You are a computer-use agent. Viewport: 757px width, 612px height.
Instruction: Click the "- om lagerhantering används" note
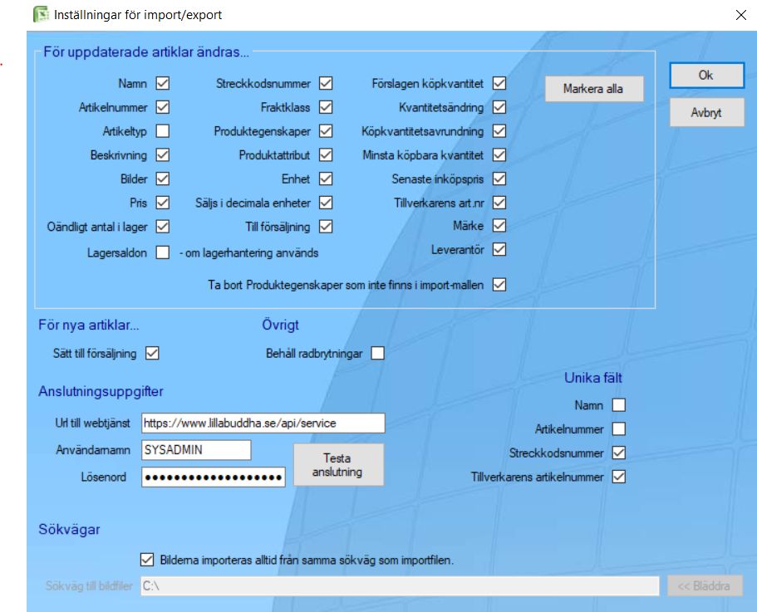point(249,253)
